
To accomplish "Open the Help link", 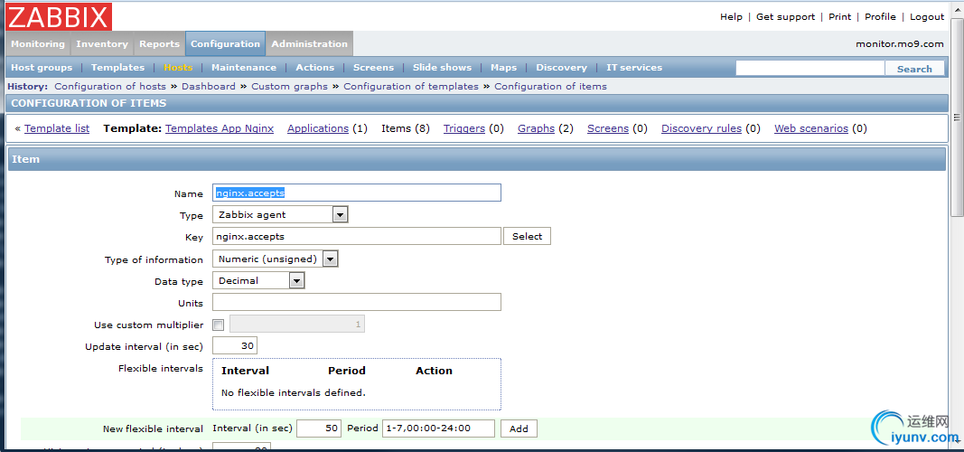I will click(731, 16).
